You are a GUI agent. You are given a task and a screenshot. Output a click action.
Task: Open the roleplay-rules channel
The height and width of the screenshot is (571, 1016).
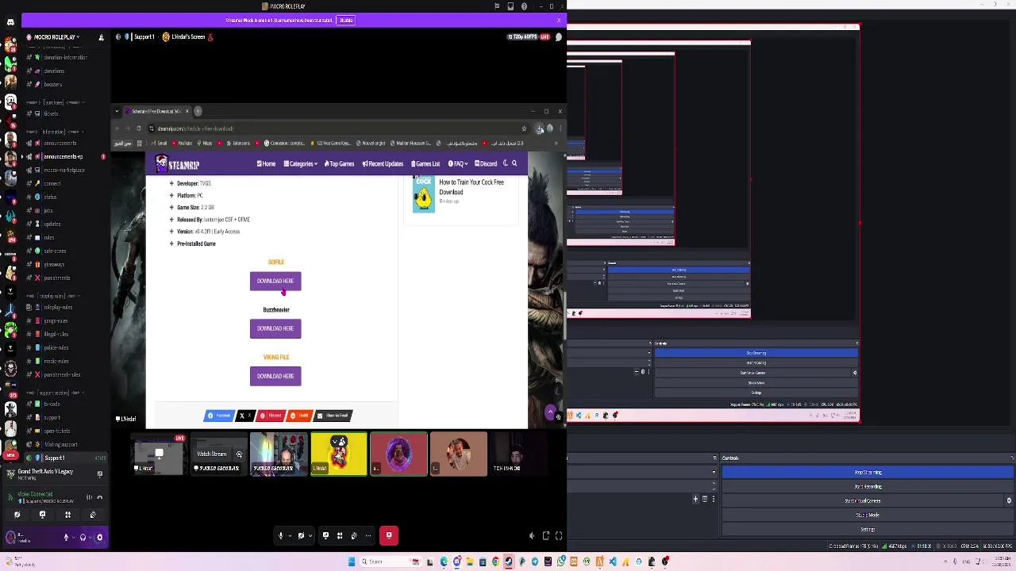(58, 307)
